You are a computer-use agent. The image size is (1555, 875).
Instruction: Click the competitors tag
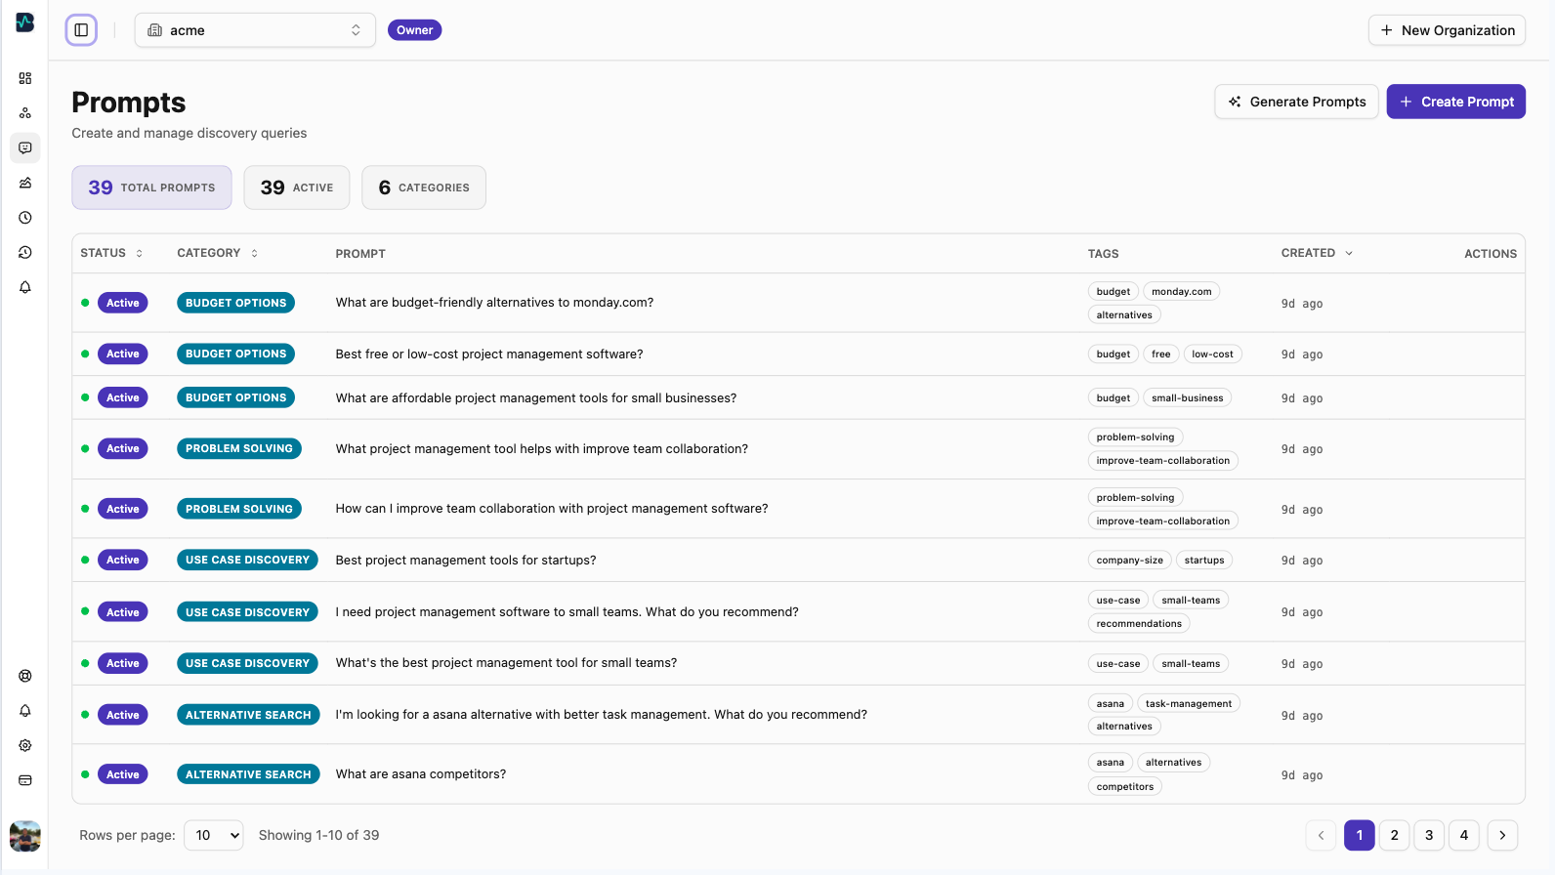coord(1125,786)
